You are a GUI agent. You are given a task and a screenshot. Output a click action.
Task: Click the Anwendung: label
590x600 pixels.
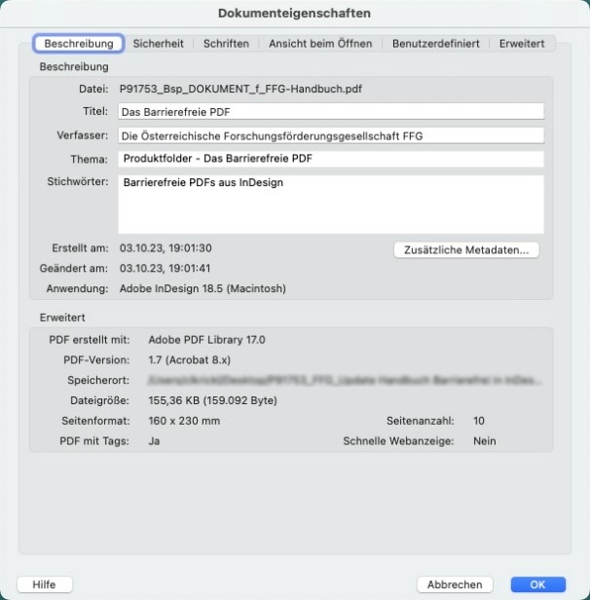pos(78,288)
